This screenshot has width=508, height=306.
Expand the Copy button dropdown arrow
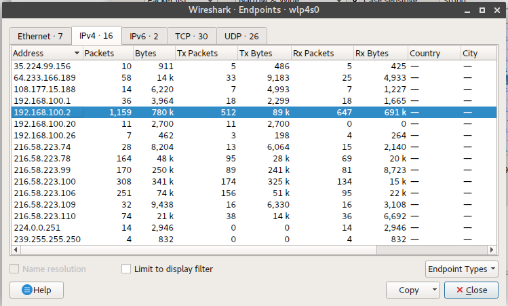[435, 290]
